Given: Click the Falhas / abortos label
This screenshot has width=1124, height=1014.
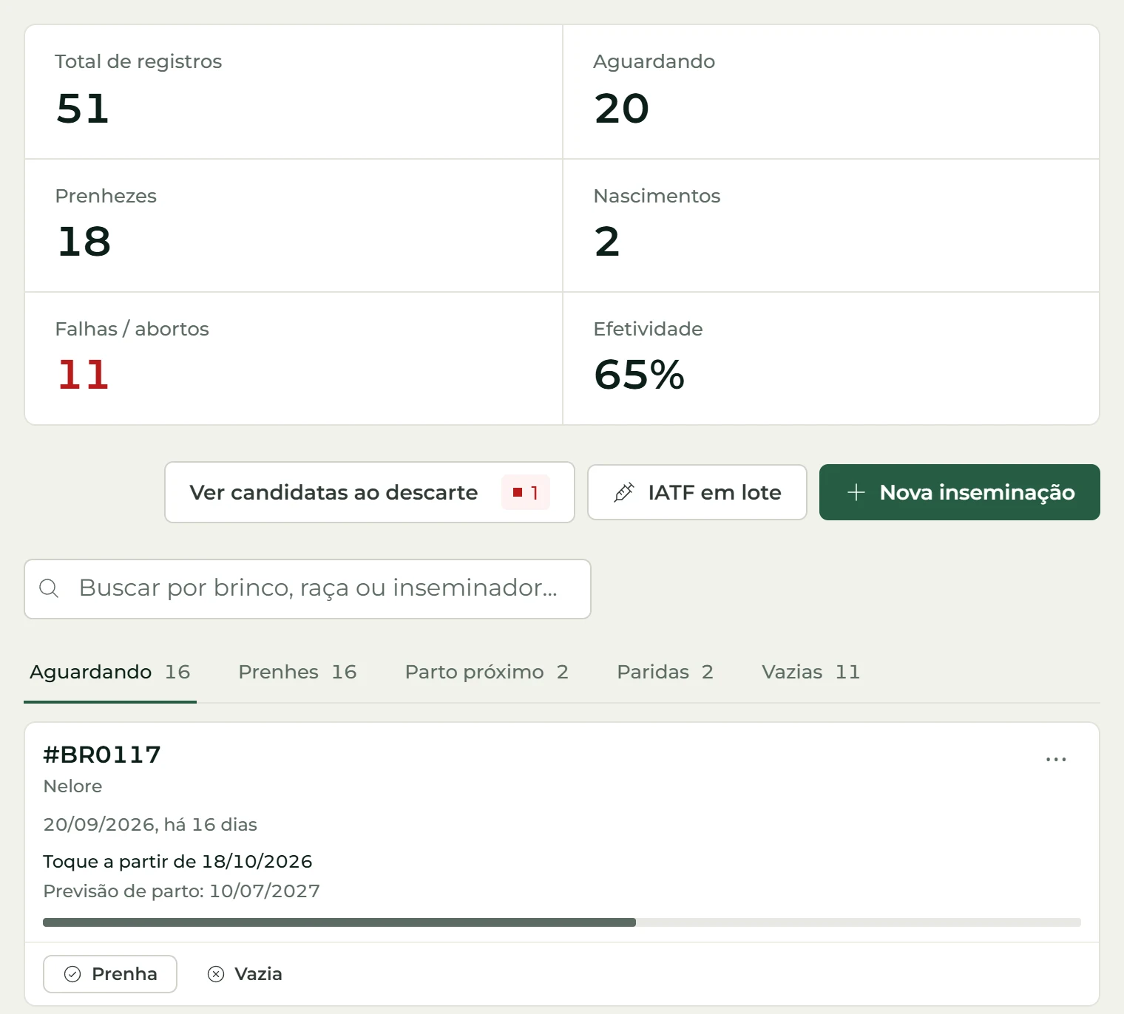Looking at the screenshot, I should (132, 329).
